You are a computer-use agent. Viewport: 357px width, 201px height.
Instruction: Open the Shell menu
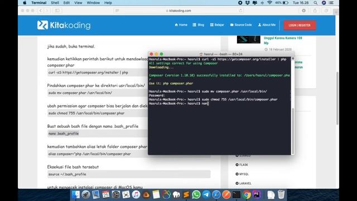(x=55, y=3)
